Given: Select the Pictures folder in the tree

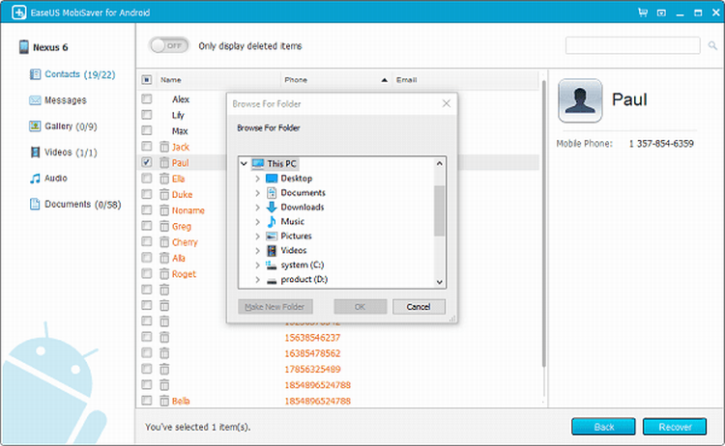Looking at the screenshot, I should click(296, 237).
